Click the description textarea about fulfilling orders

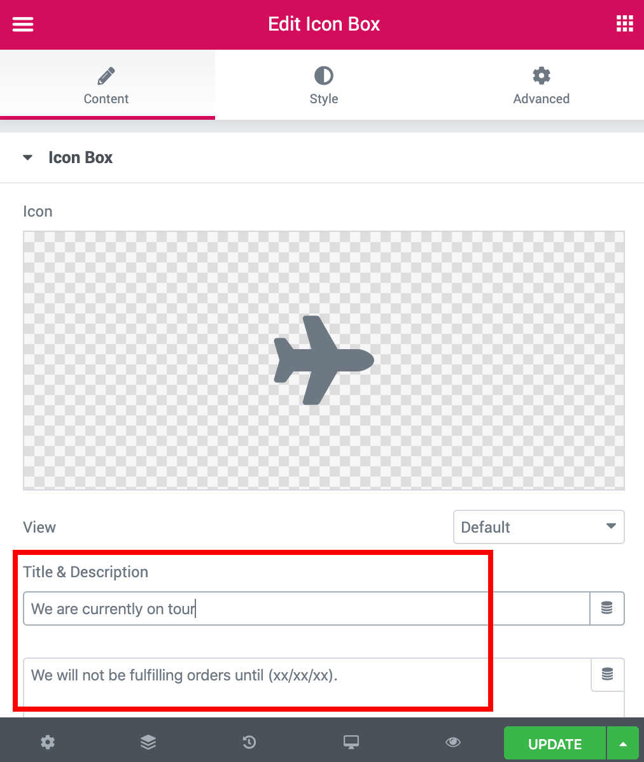(307, 687)
